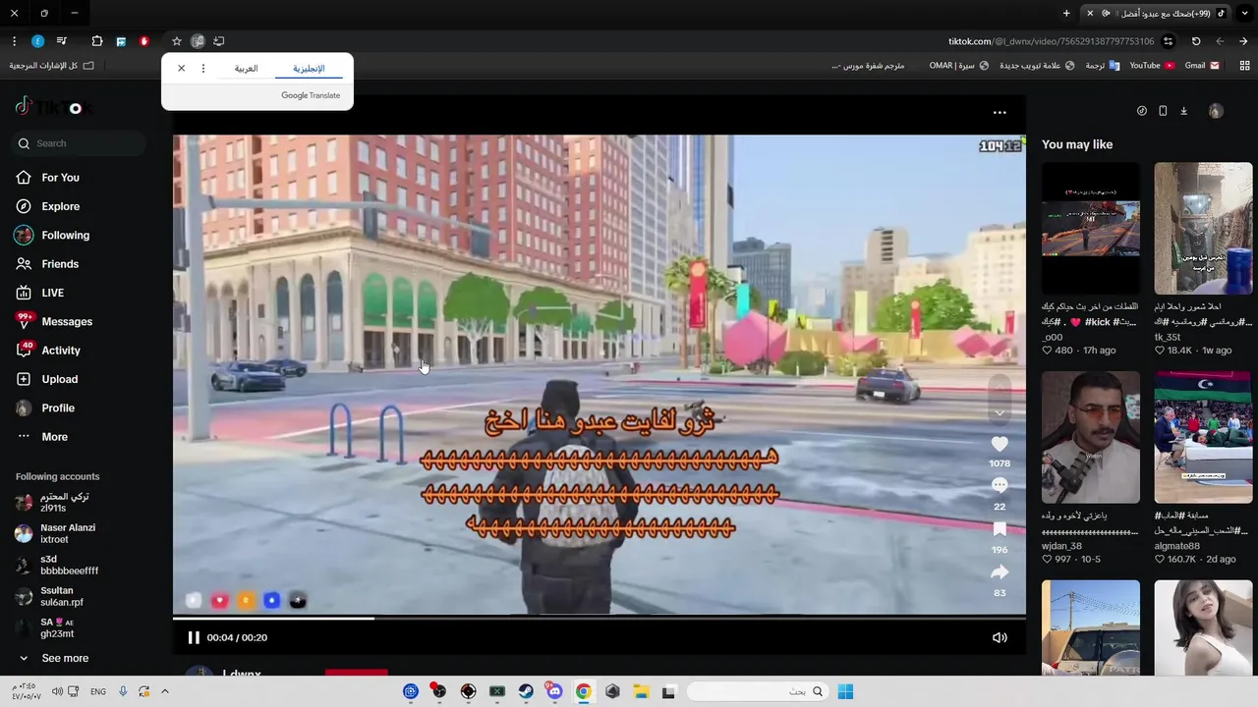Pause the video playback

coord(194,637)
